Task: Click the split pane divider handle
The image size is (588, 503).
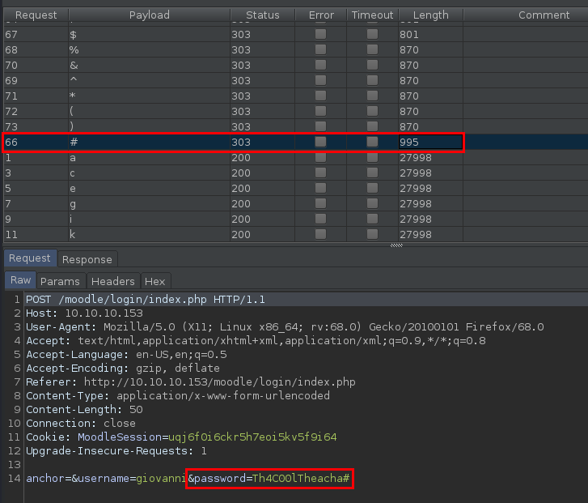Action: tap(396, 245)
